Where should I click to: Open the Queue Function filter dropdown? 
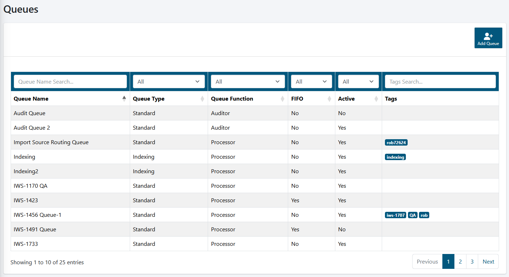pos(248,81)
